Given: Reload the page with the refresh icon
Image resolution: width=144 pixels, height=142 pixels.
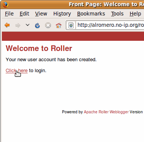Looking at the screenshot, I should click(x=37, y=25).
